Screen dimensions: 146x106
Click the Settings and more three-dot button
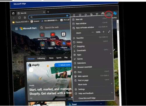coord(109,14)
